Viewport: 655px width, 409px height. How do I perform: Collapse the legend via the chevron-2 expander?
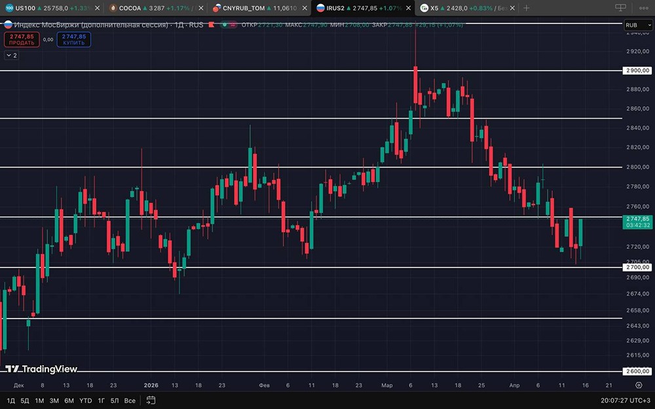(10, 55)
